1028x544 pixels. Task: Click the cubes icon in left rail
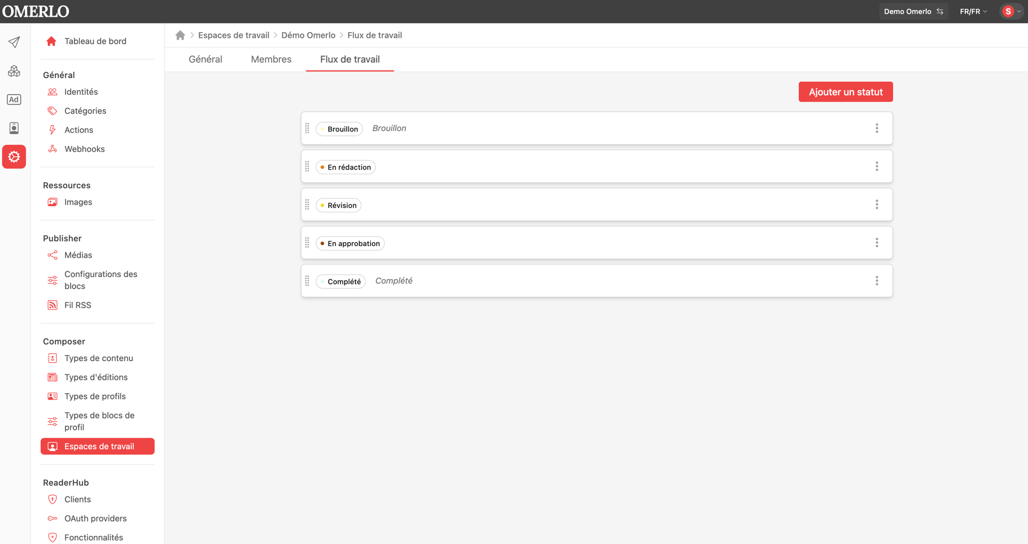tap(14, 71)
